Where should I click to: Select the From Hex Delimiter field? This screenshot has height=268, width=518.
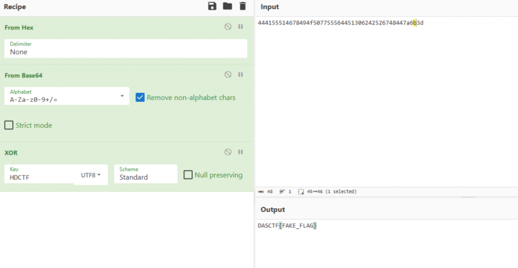[125, 49]
